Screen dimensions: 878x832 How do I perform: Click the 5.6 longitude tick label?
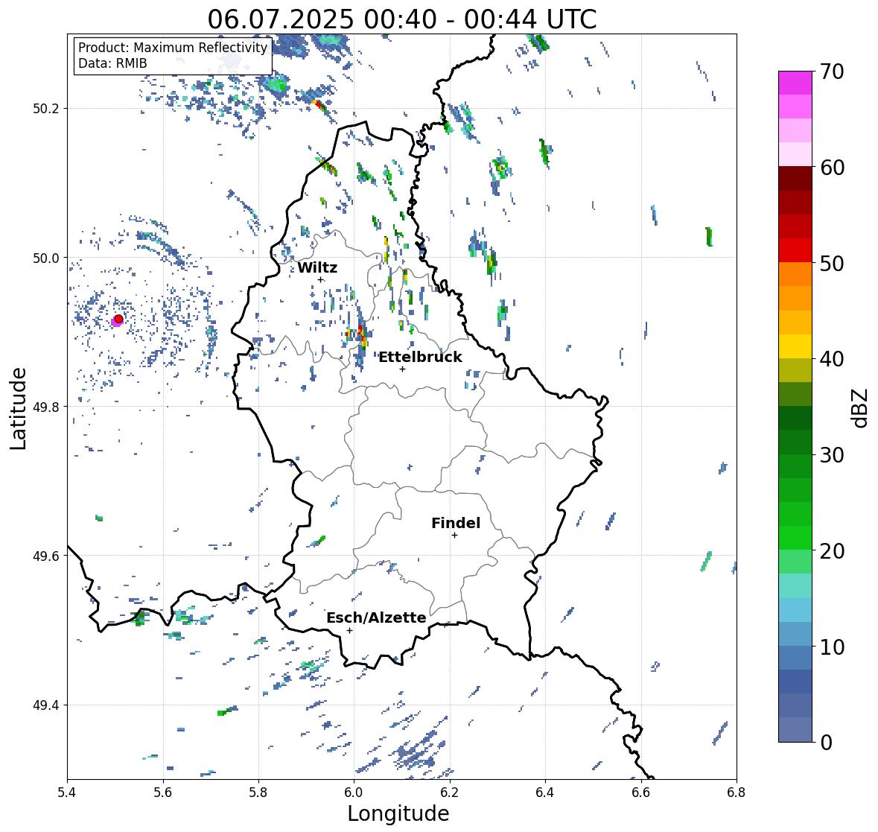pos(163,793)
